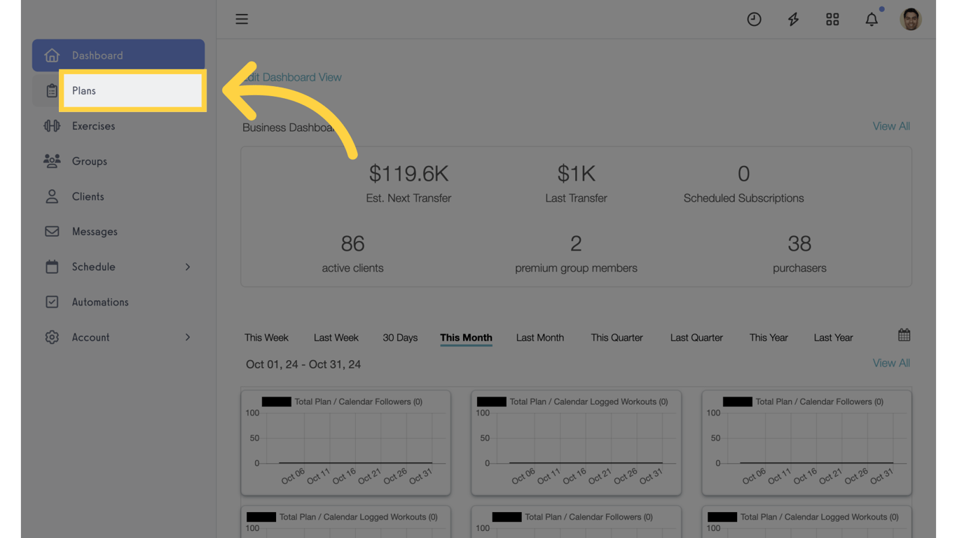Switch to the 30 Days view
The image size is (957, 538).
coord(400,337)
